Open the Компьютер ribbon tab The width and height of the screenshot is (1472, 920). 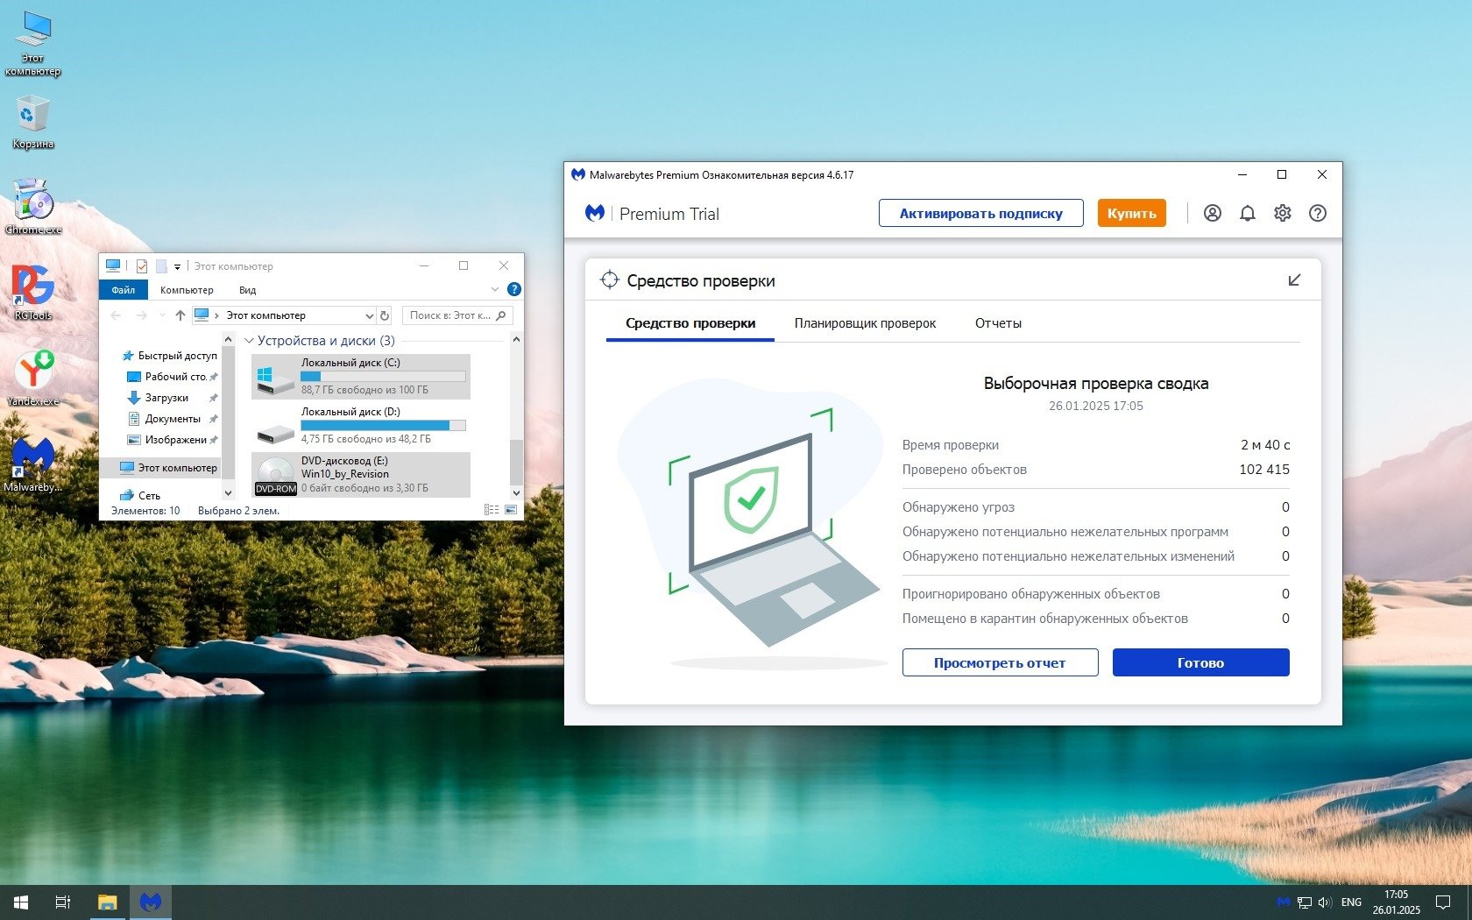coord(187,290)
